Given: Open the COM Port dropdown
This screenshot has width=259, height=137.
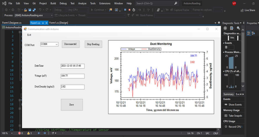Looking at the screenshot, I should 56,44.
